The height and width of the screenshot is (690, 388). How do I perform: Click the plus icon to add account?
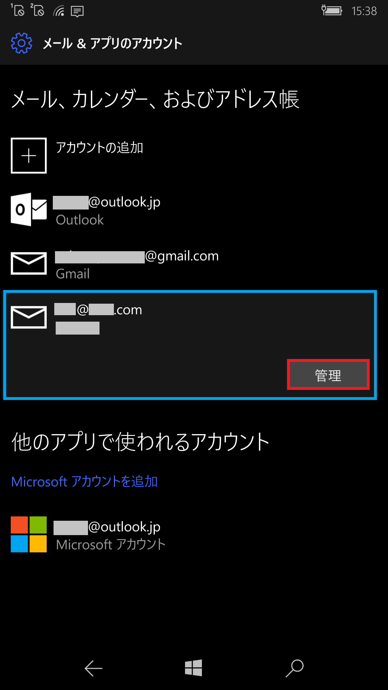pyautogui.click(x=29, y=156)
